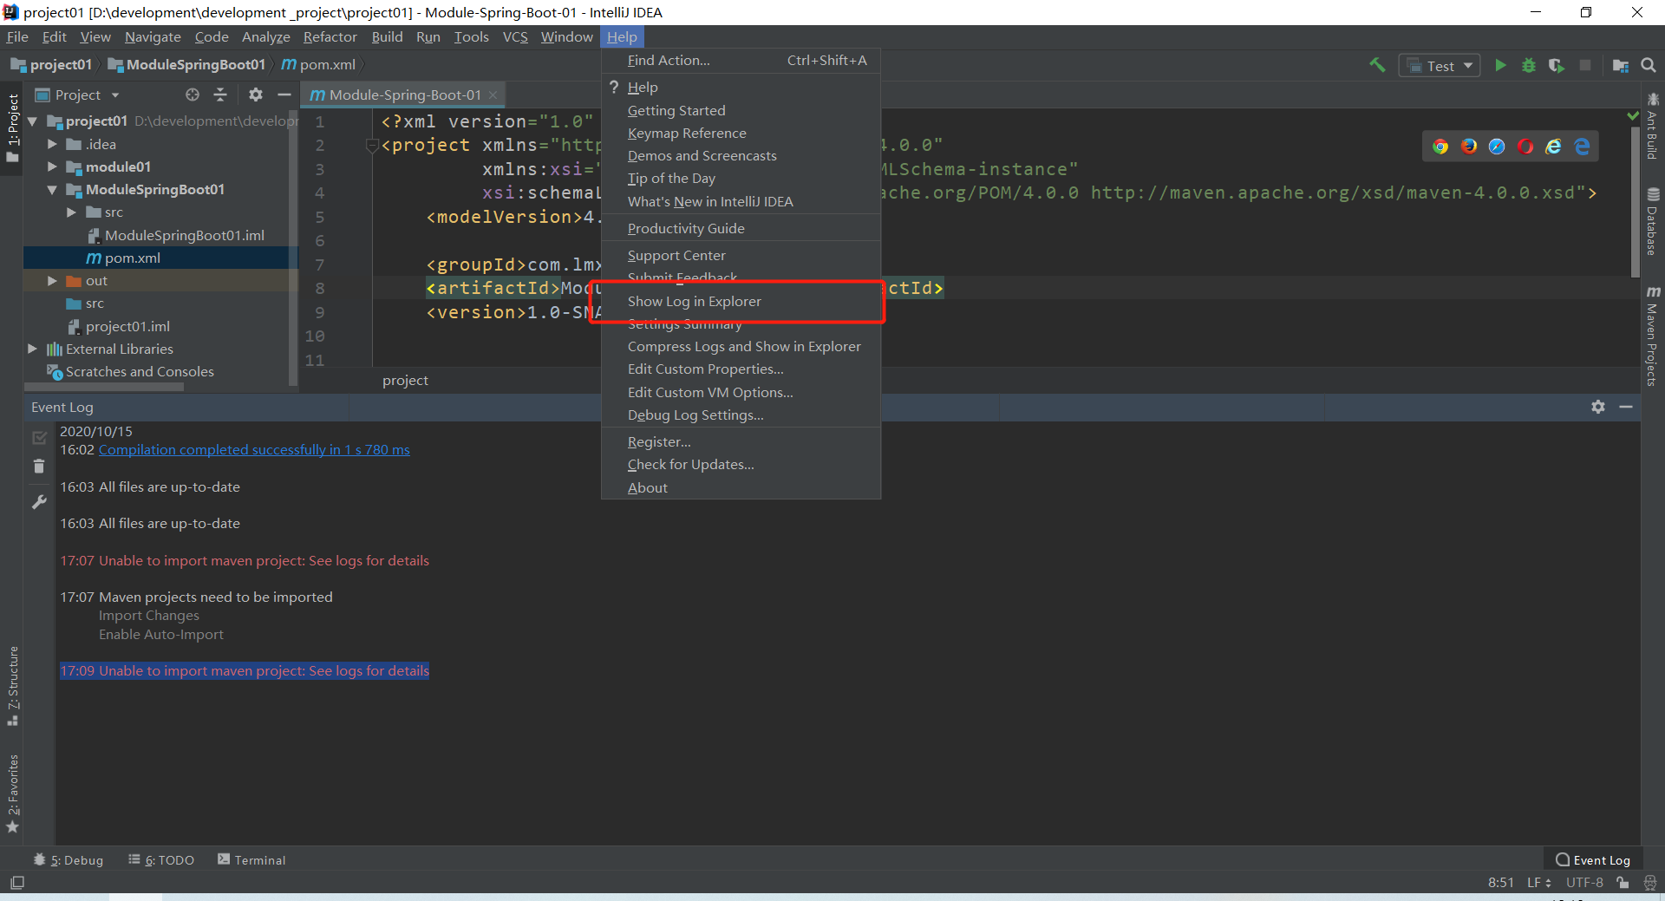Open the Refactor menu in menu bar
This screenshot has height=901, width=1665.
330,36
